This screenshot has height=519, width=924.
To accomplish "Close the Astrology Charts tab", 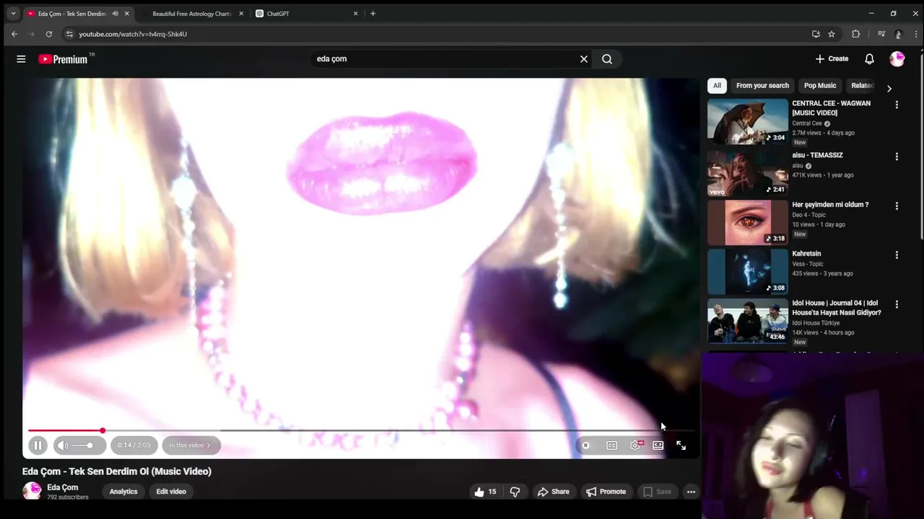I will 241,14.
